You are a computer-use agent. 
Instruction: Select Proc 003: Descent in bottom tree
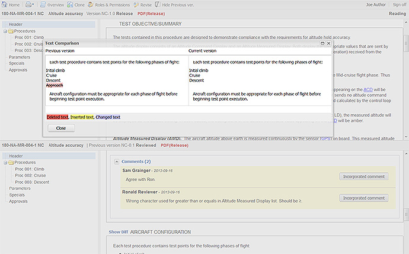point(32,182)
